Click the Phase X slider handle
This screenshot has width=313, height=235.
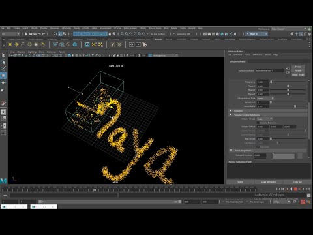288,86
